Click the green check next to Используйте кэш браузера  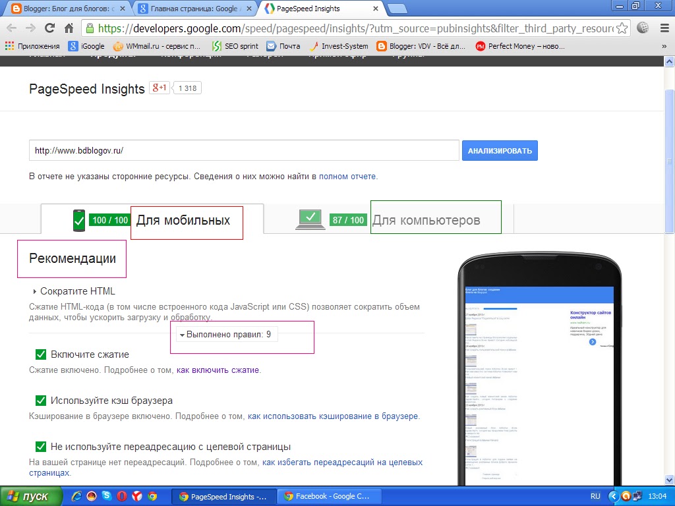(41, 400)
